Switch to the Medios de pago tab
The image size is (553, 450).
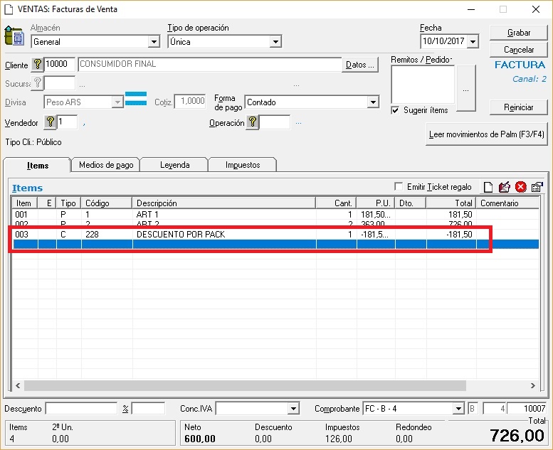coord(106,165)
